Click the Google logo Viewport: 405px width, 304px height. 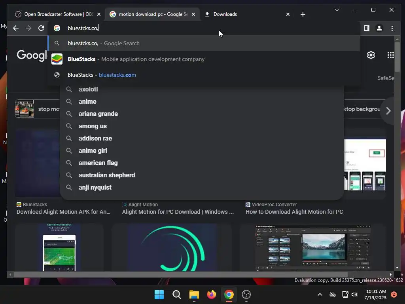point(32,55)
